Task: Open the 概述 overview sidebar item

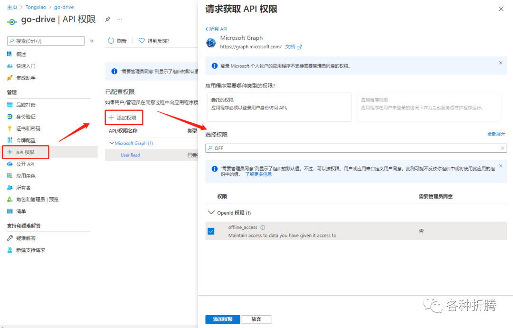Action: [21, 54]
